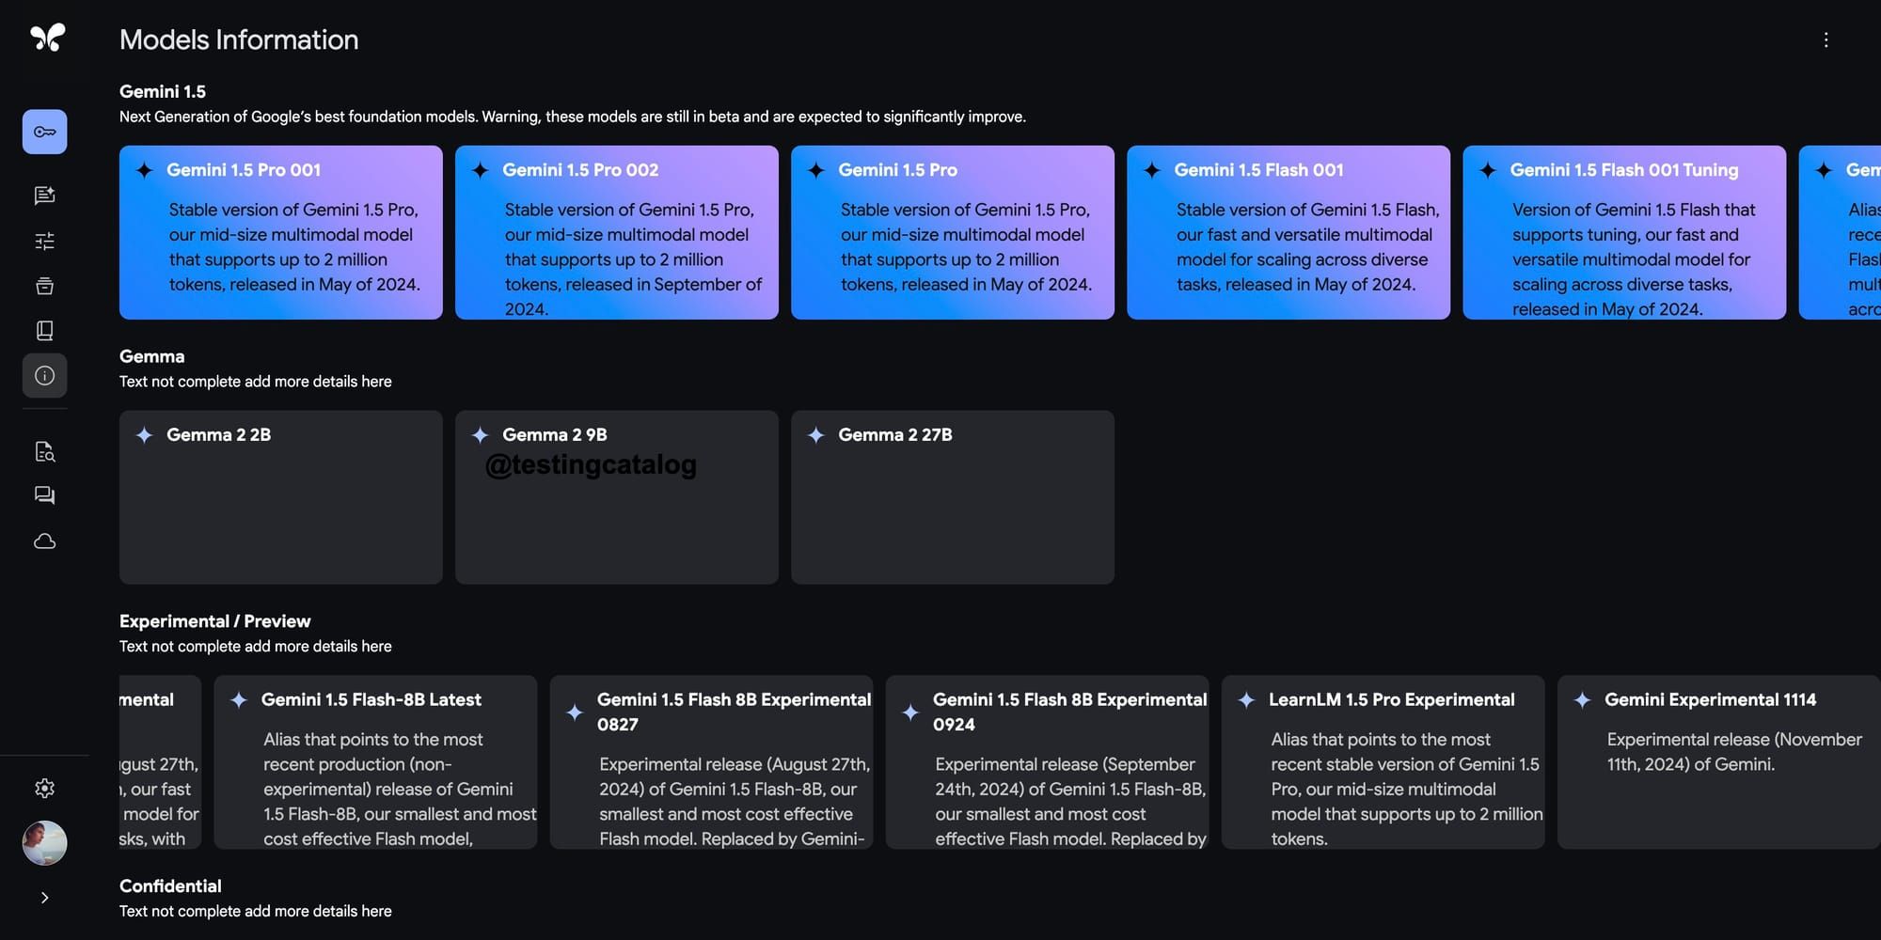Open the document search icon
Image resolution: width=1881 pixels, height=940 pixels.
coord(44,452)
